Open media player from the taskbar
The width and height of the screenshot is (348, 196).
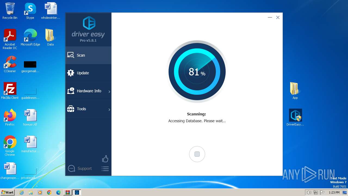[x=40, y=192]
